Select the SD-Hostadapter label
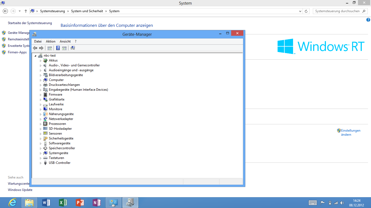The height and width of the screenshot is (208, 371). [60, 129]
